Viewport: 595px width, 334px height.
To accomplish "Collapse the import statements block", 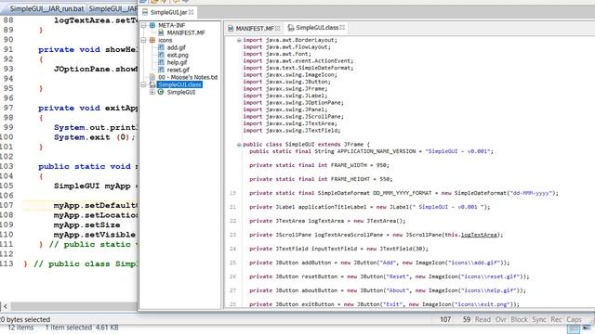I will (239, 40).
